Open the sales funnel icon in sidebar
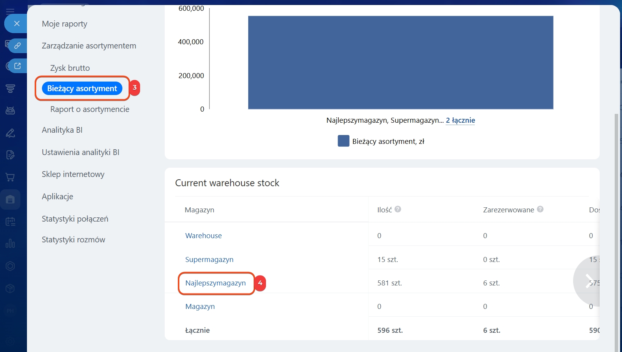The image size is (622, 352). (x=10, y=88)
